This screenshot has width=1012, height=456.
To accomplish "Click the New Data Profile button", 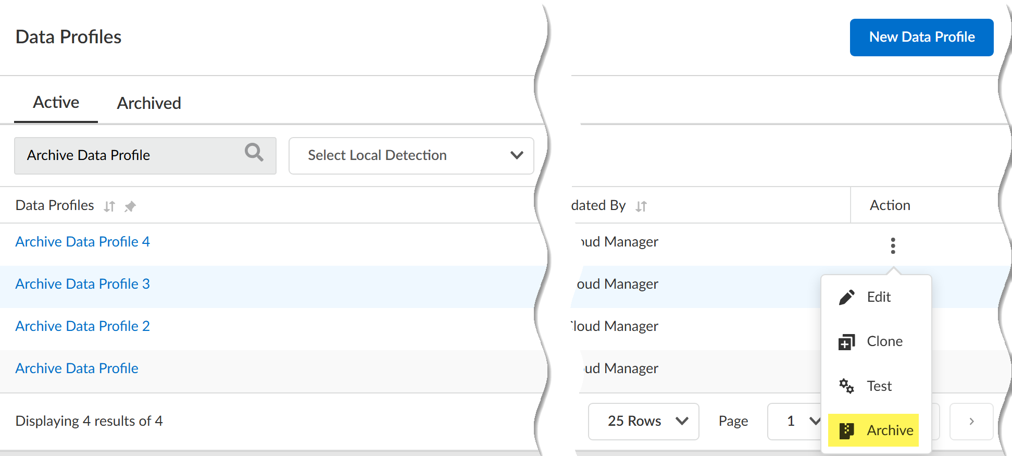I will tap(921, 37).
